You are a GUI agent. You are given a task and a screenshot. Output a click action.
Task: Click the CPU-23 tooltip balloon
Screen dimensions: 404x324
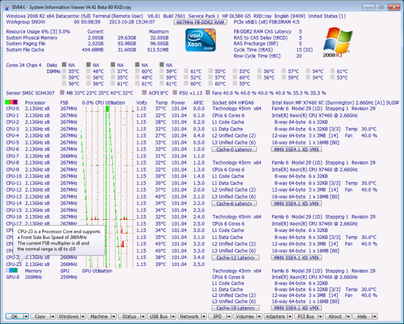click(x=59, y=240)
